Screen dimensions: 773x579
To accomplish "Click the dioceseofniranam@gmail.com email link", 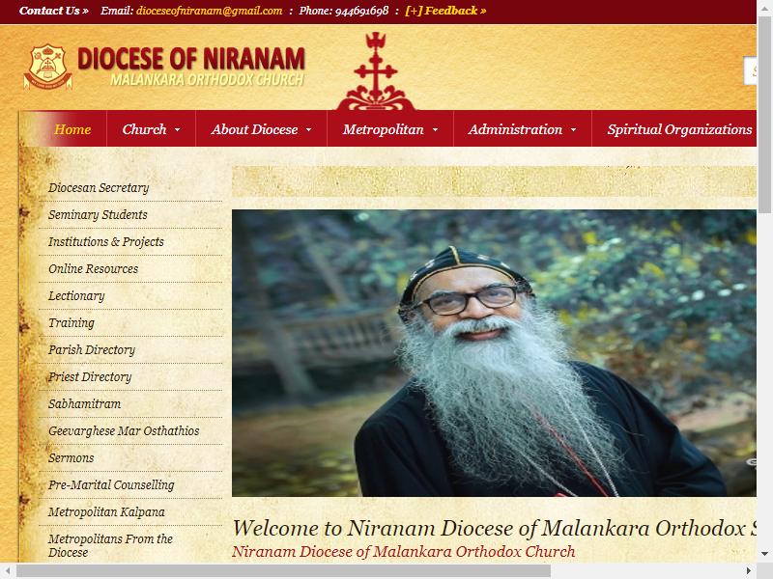I will [209, 11].
